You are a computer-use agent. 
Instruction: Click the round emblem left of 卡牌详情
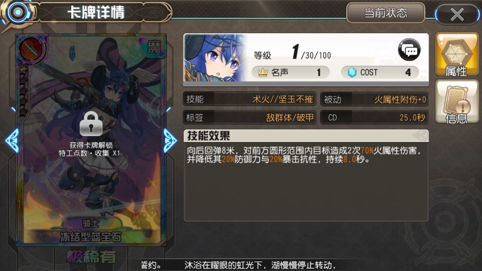[x=16, y=13]
